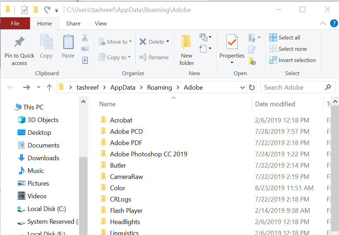339x235 pixels.
Task: Select Desktop in navigation pane
Action: point(34,133)
